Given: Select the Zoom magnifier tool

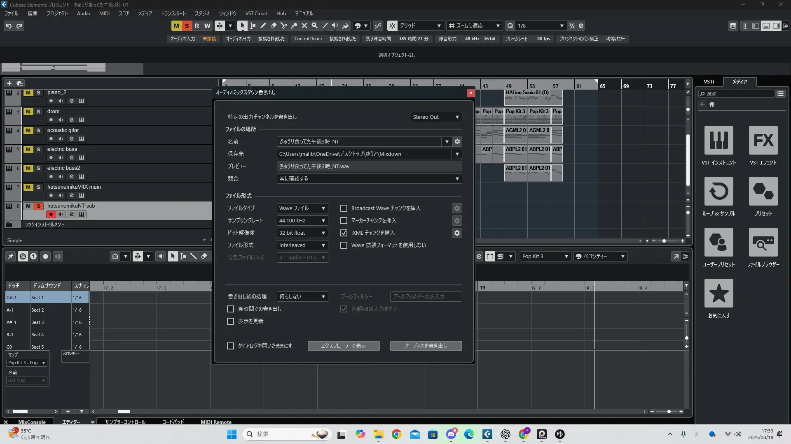Looking at the screenshot, I should point(314,25).
